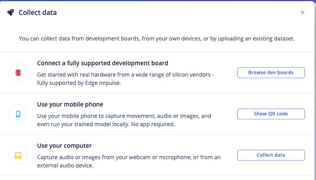
Task: Click the intro sentence about uploading an existing dataset
Action: [x=156, y=39]
